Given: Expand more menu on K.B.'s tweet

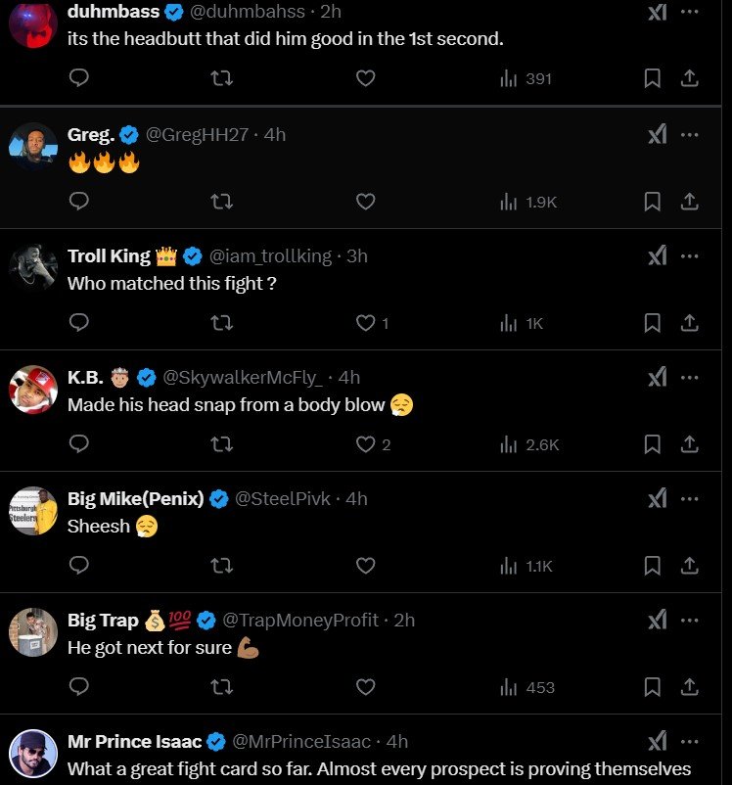Looking at the screenshot, I should point(689,378).
